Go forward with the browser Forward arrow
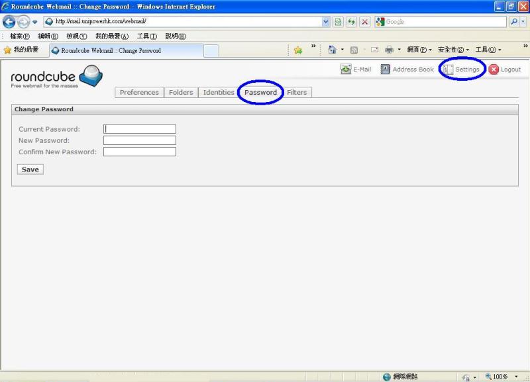The image size is (530, 382). coord(23,22)
